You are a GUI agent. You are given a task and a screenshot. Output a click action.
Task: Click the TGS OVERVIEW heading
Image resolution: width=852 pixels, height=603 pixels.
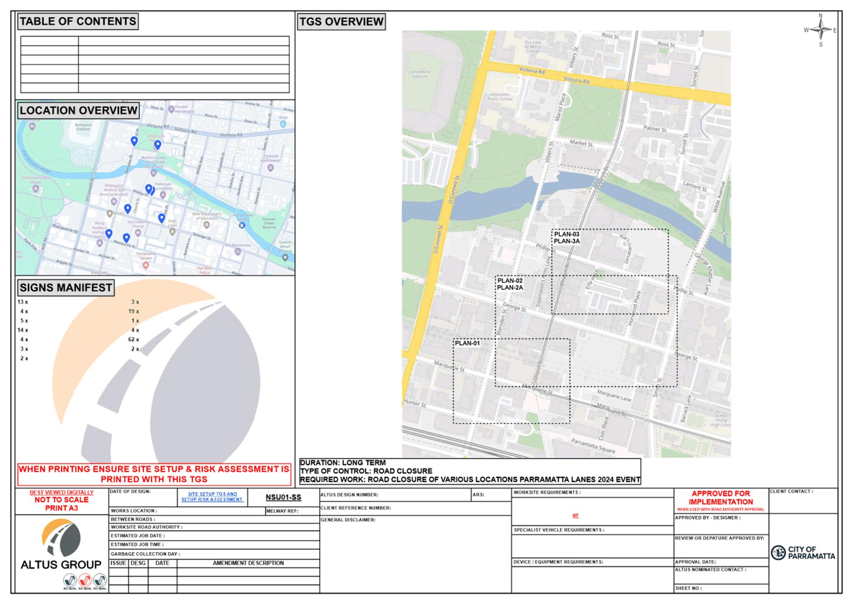click(x=341, y=22)
